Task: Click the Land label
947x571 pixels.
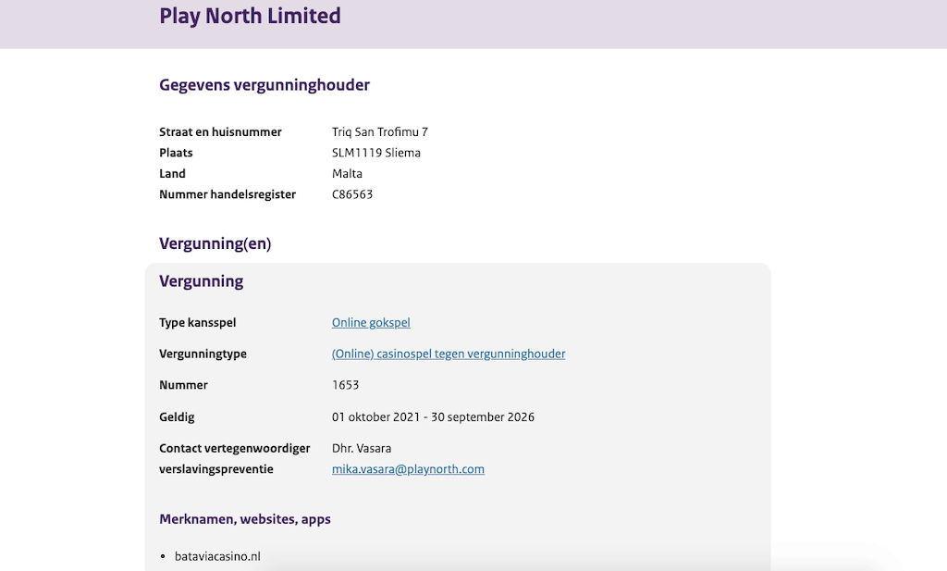Action: pyautogui.click(x=172, y=173)
